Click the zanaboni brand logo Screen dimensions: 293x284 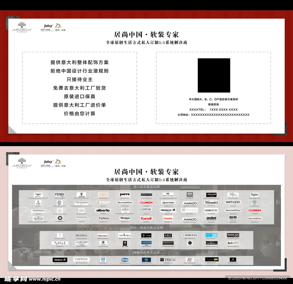[x=211, y=218]
